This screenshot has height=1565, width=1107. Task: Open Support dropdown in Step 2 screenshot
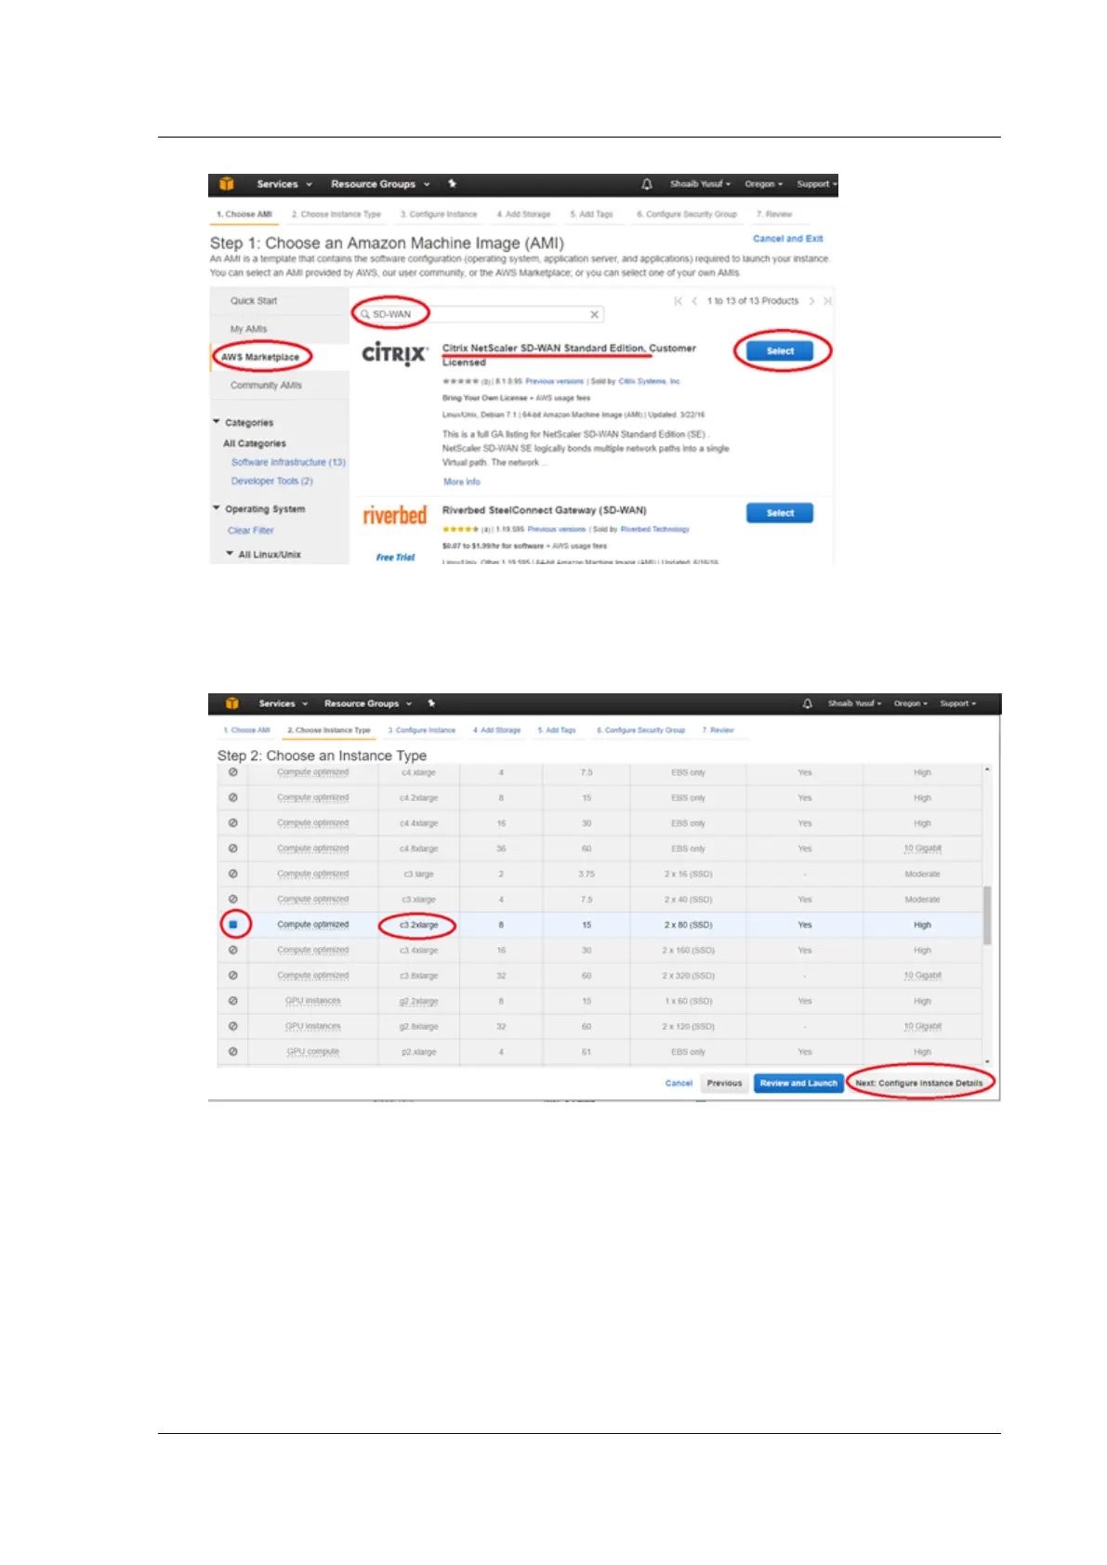958,704
